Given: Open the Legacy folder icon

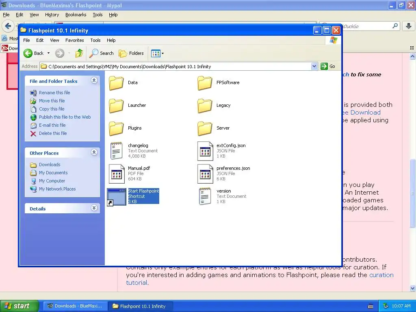Looking at the screenshot, I should [205, 106].
